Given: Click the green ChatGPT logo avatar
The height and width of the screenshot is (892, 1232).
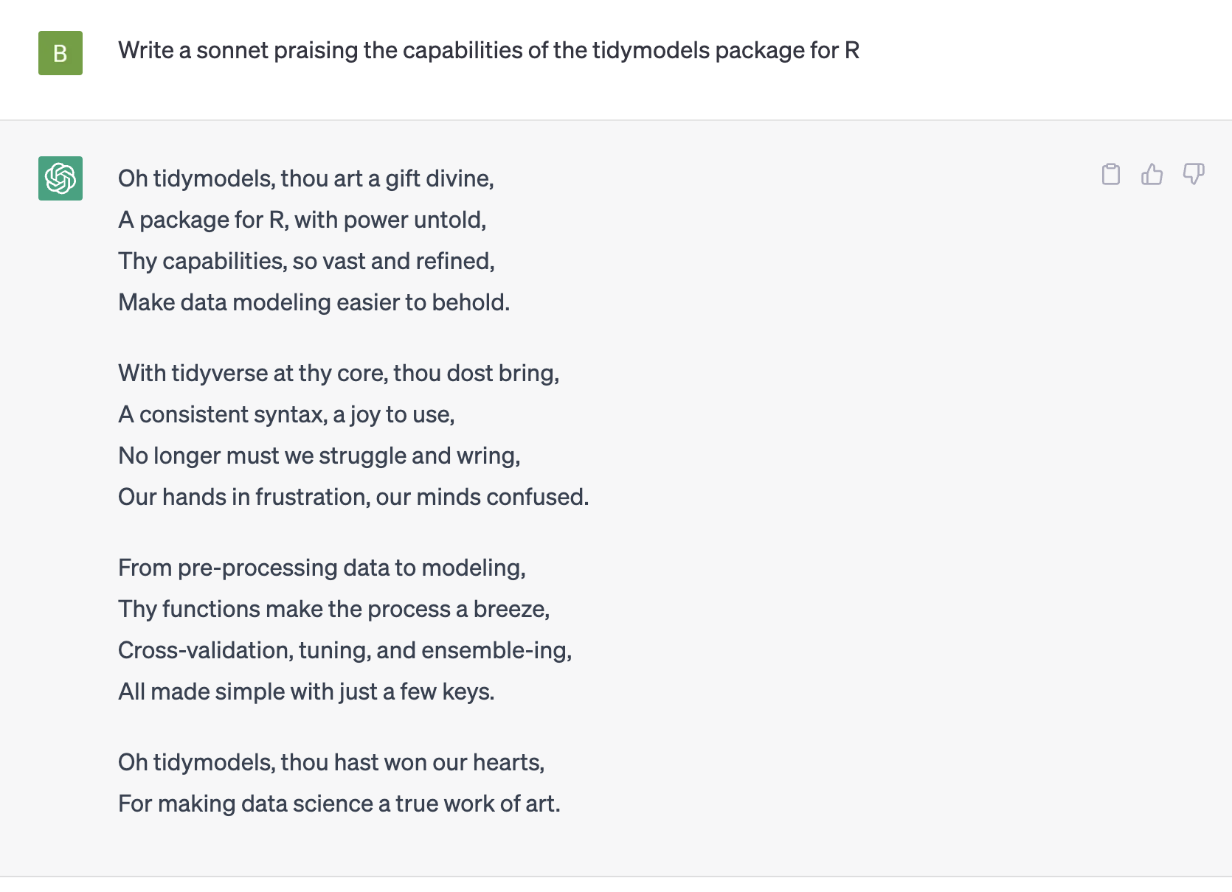Looking at the screenshot, I should click(x=60, y=178).
